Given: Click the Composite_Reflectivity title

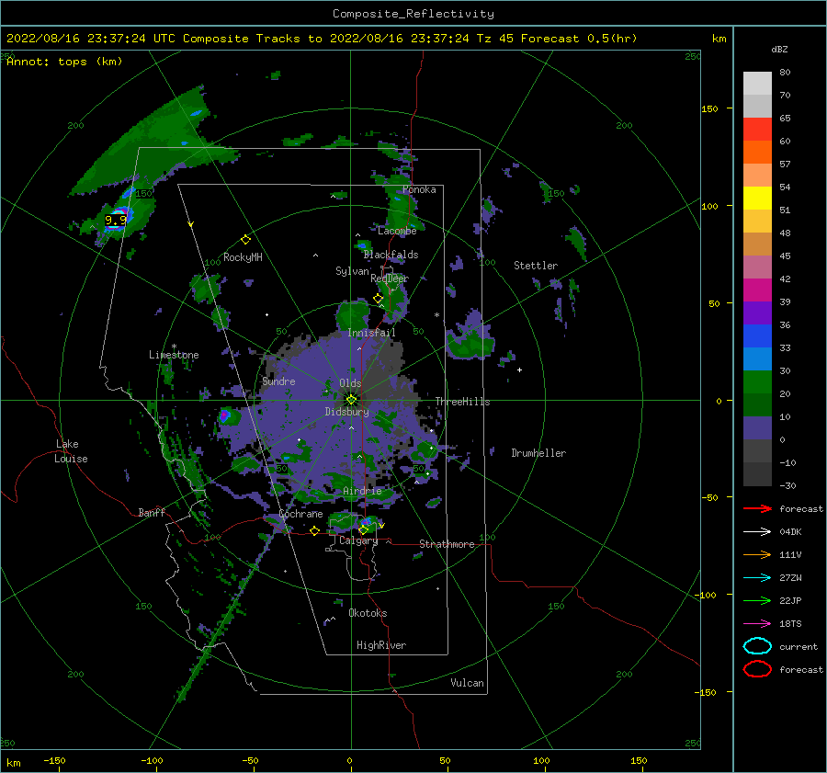Looking at the screenshot, I should (413, 14).
